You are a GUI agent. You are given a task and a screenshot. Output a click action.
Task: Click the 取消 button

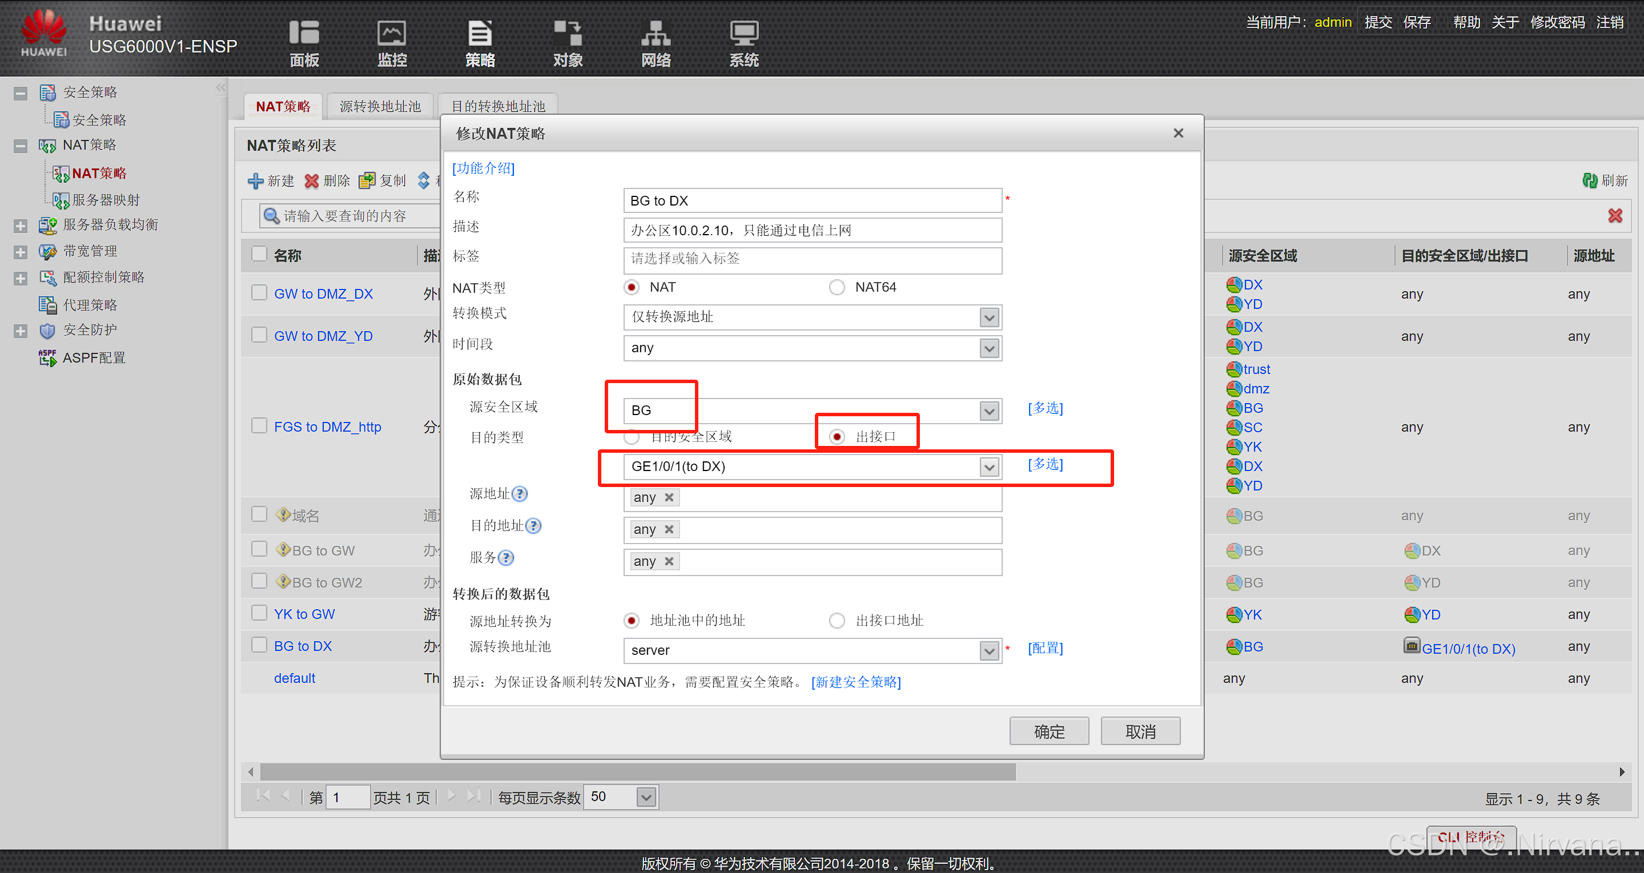click(1140, 731)
